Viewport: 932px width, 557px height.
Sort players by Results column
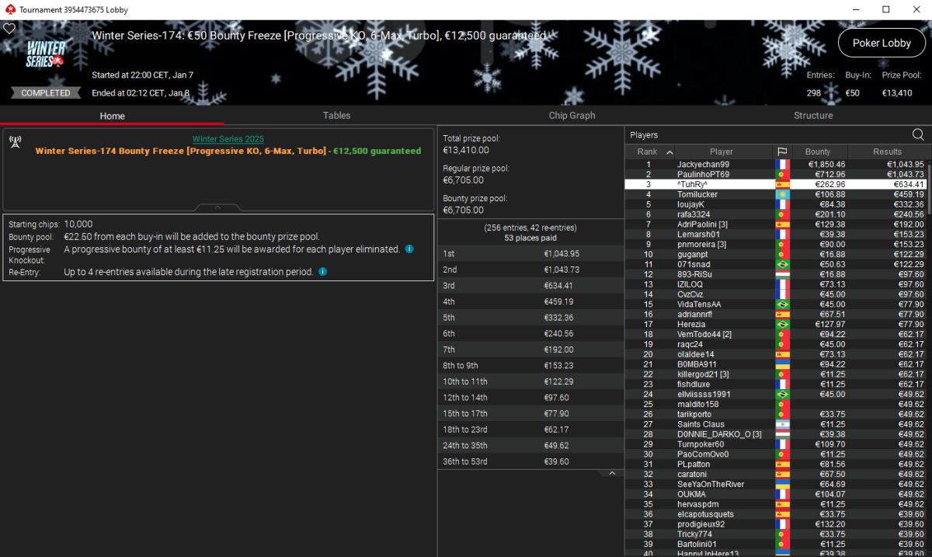point(887,152)
